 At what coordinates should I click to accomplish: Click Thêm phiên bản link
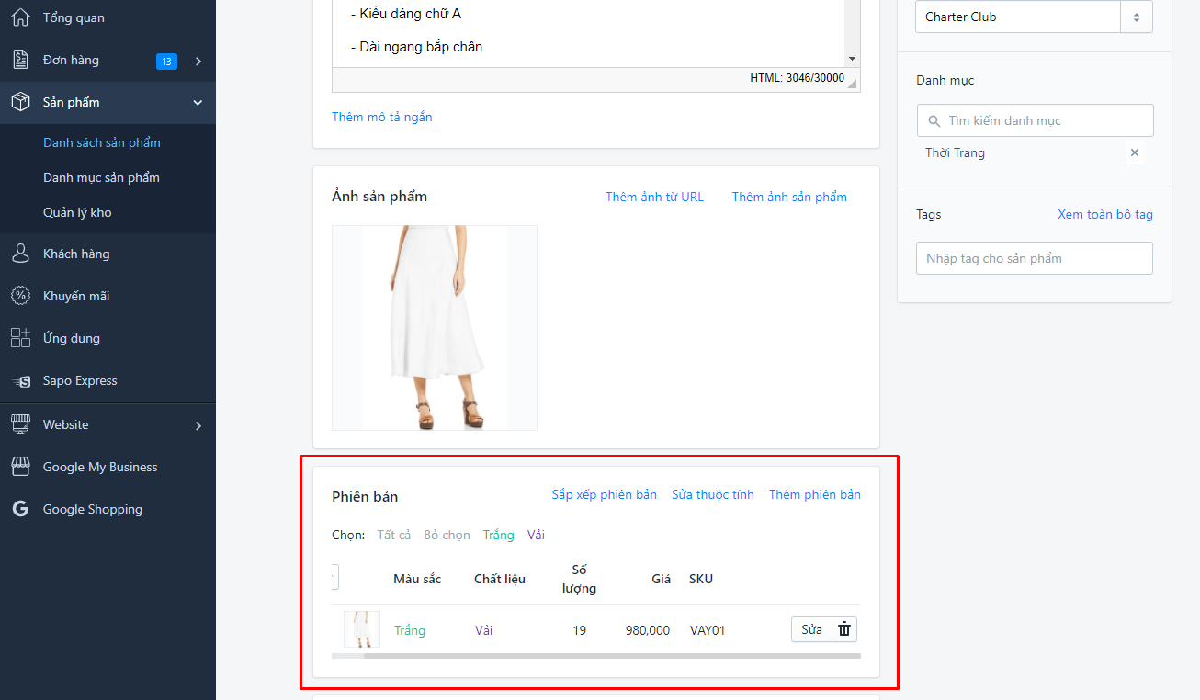[815, 494]
